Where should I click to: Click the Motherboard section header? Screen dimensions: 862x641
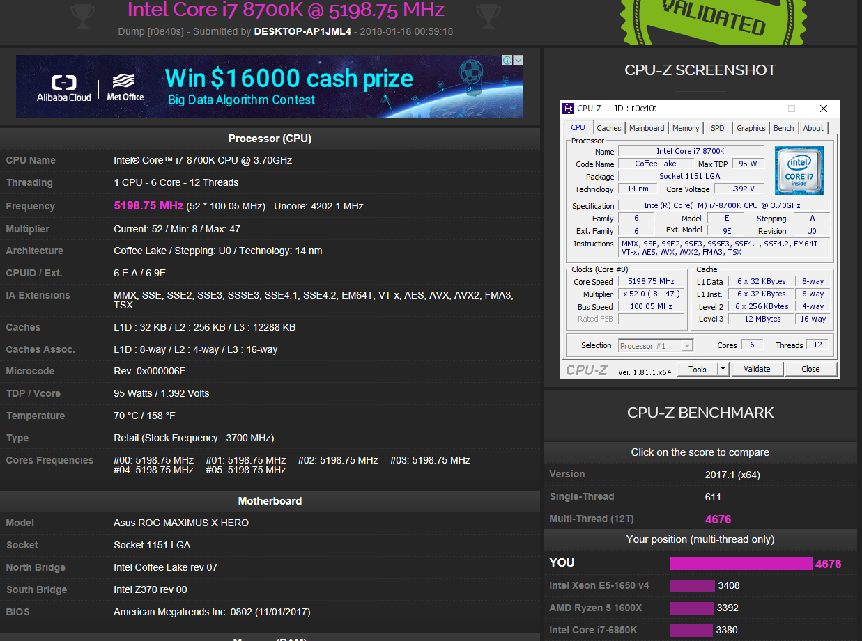pos(270,501)
